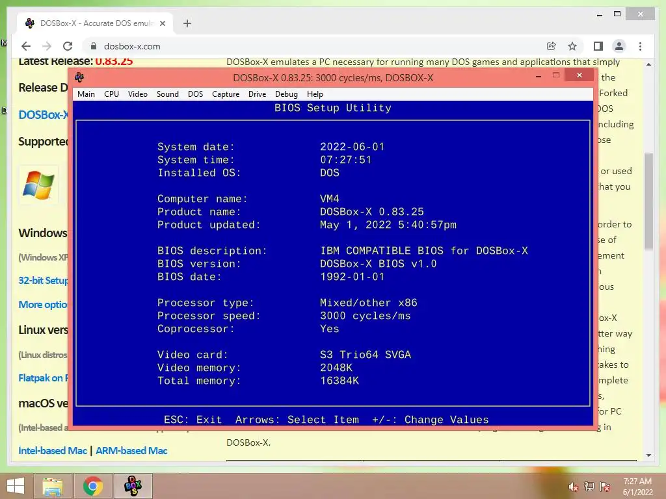Screen dimensions: 666x499
Task: Open the Chrome profile avatar
Action: 619,46
